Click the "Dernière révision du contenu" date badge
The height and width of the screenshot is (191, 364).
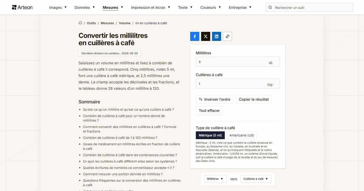tap(110, 53)
